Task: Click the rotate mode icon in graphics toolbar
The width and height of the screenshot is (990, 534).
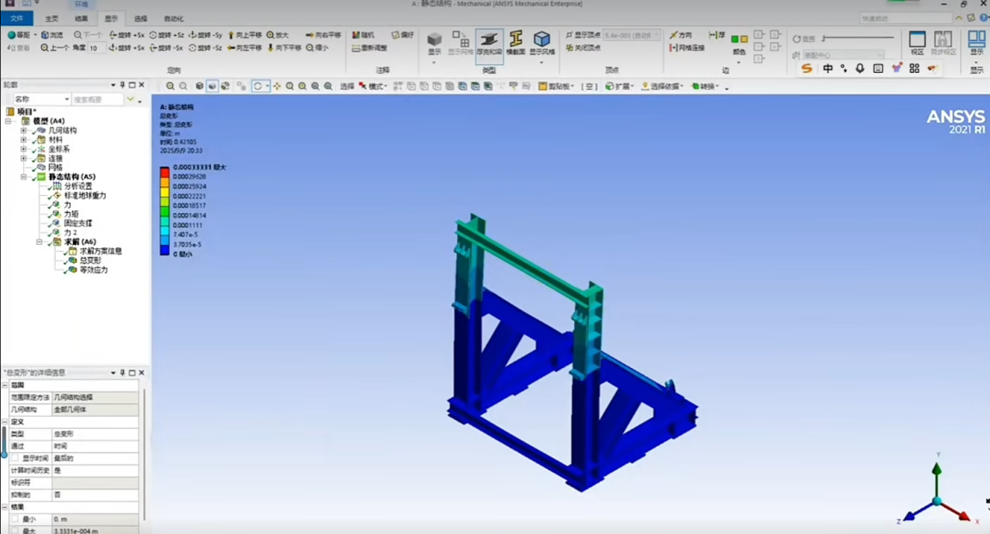Action: [x=259, y=86]
